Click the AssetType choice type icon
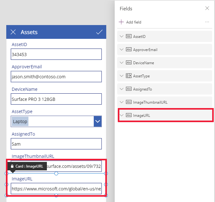215x202 pixels. [129, 76]
